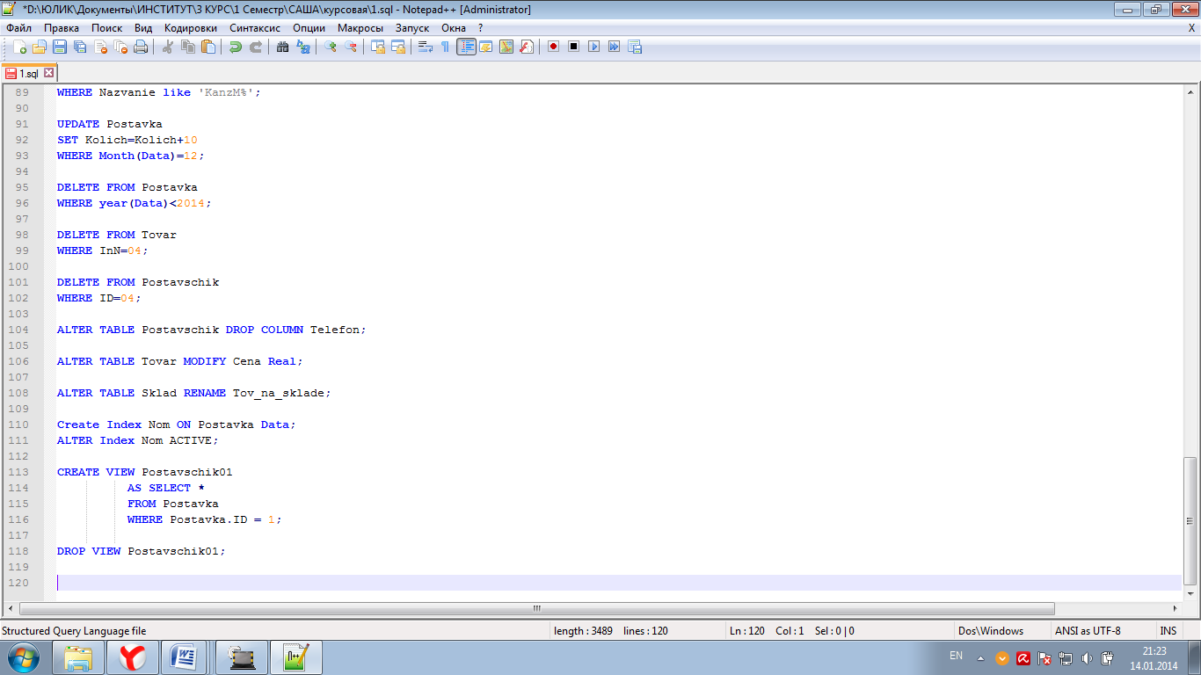
Task: Click the vertical scrollbar thumb
Action: (1190, 519)
